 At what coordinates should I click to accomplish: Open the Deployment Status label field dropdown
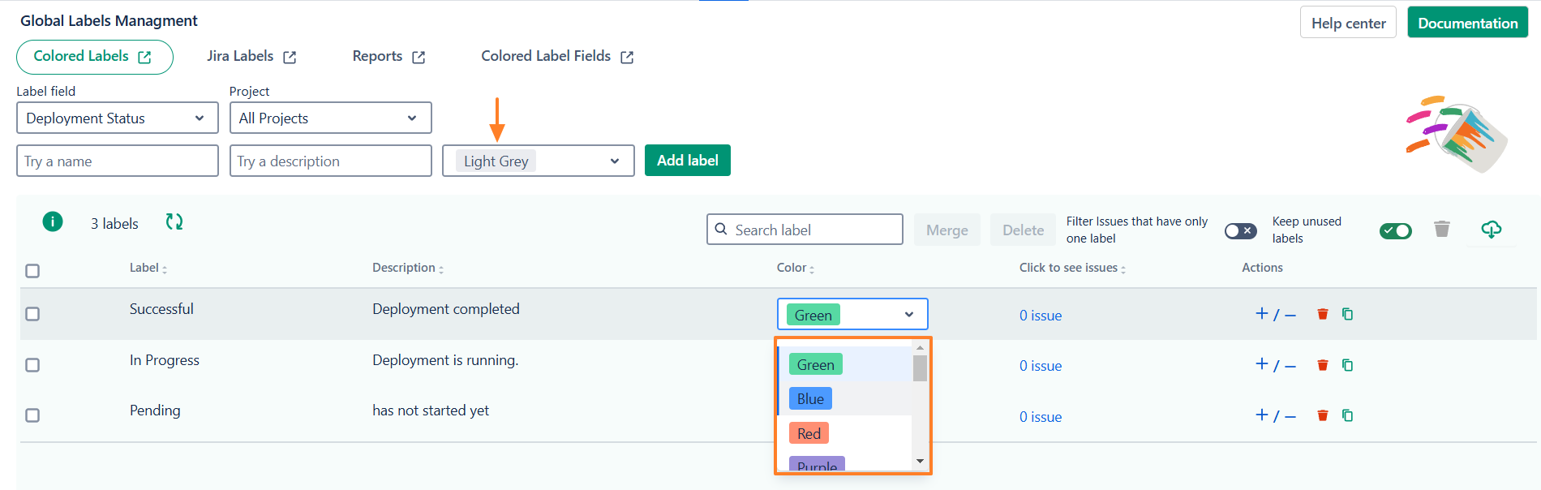tap(118, 118)
